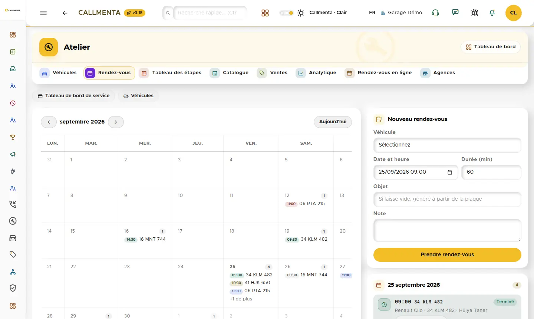Viewport: 534px width, 319px height.
Task: Open the org chart icon in the sidebar
Action: (13, 272)
